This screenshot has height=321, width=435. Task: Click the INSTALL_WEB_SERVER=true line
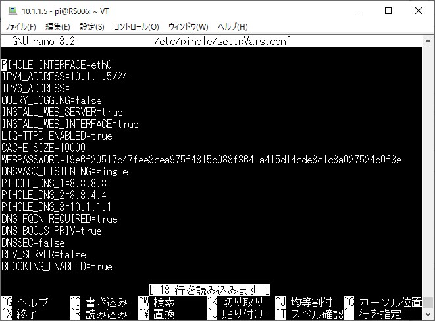pos(62,112)
